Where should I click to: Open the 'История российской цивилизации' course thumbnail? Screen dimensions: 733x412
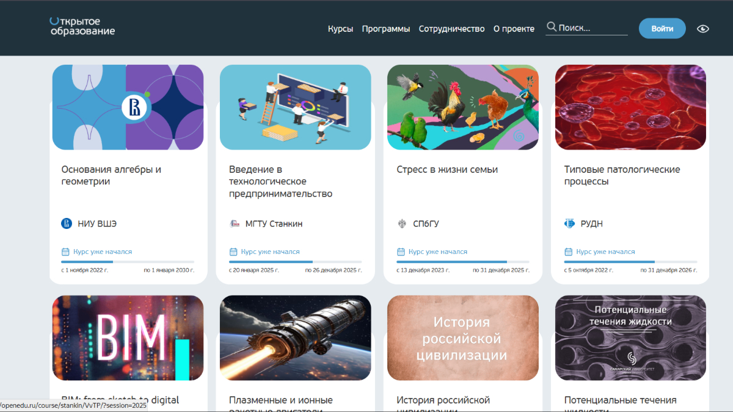(x=462, y=338)
